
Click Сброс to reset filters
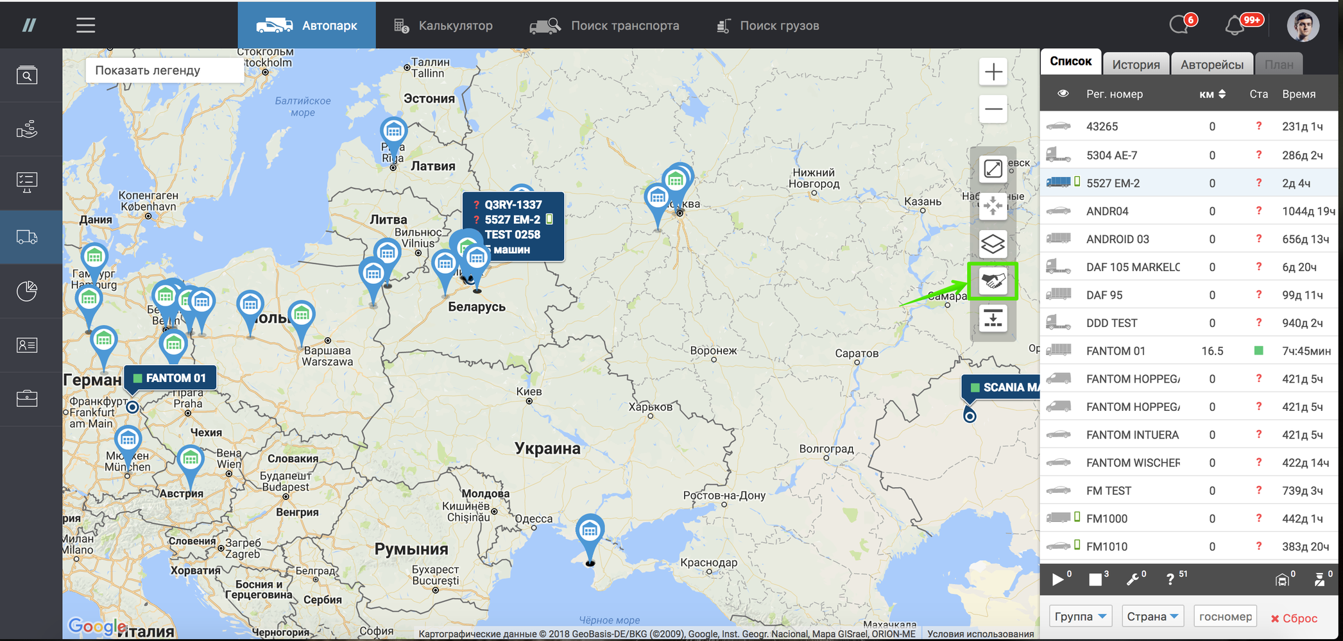tap(1294, 619)
